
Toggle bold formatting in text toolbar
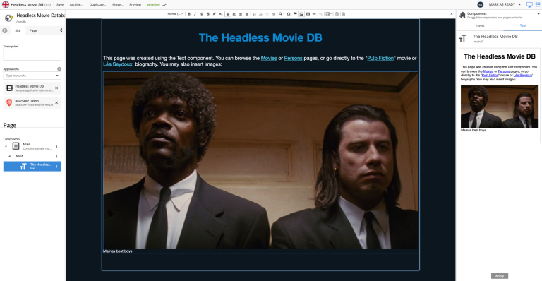[x=189, y=14]
